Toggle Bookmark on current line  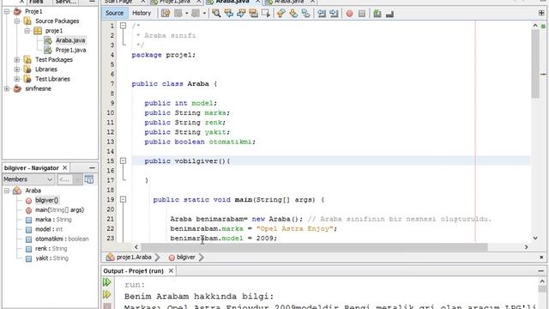tap(305, 14)
